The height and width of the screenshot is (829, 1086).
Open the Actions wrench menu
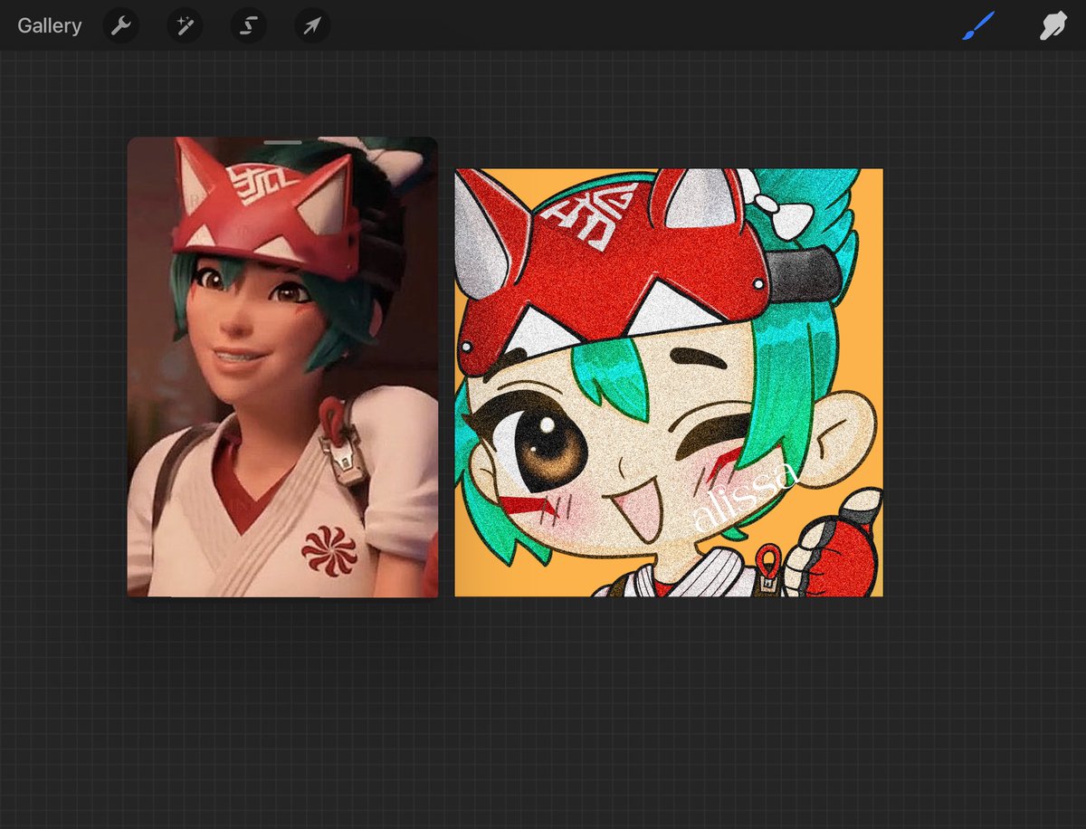[x=121, y=26]
